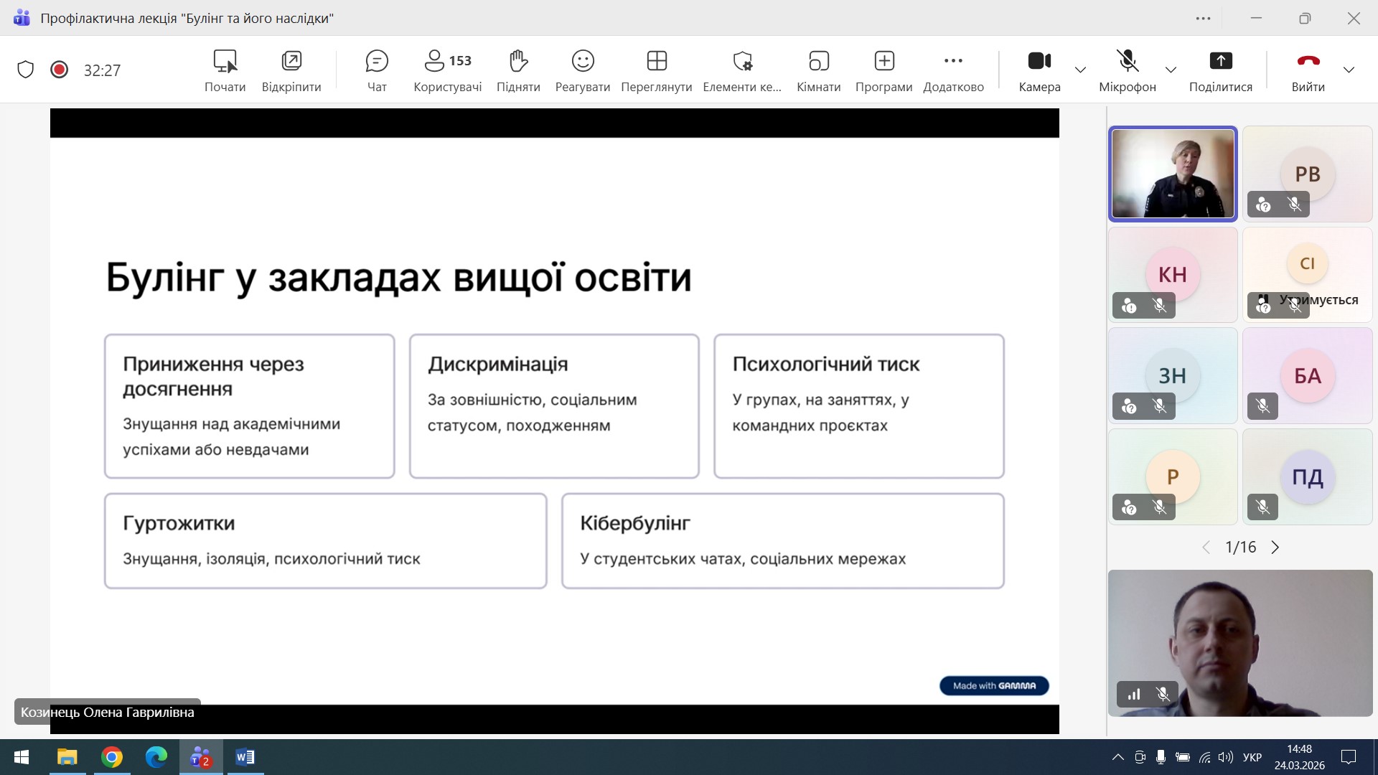
Task: Click the Почати presenting icon
Action: click(225, 70)
